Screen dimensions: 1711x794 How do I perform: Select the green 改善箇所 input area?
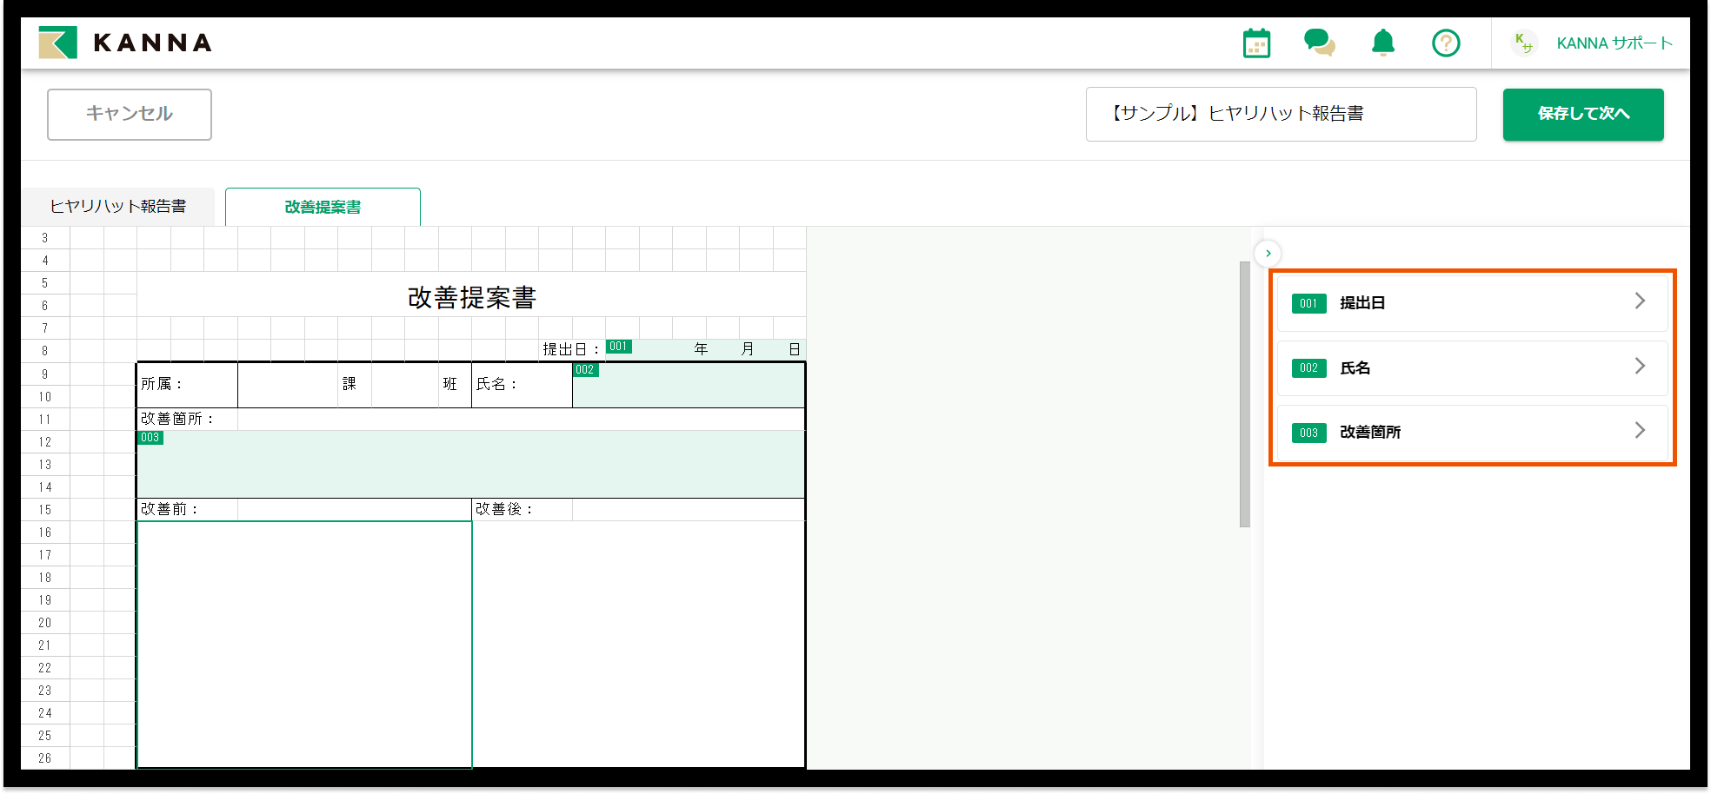[x=470, y=464]
